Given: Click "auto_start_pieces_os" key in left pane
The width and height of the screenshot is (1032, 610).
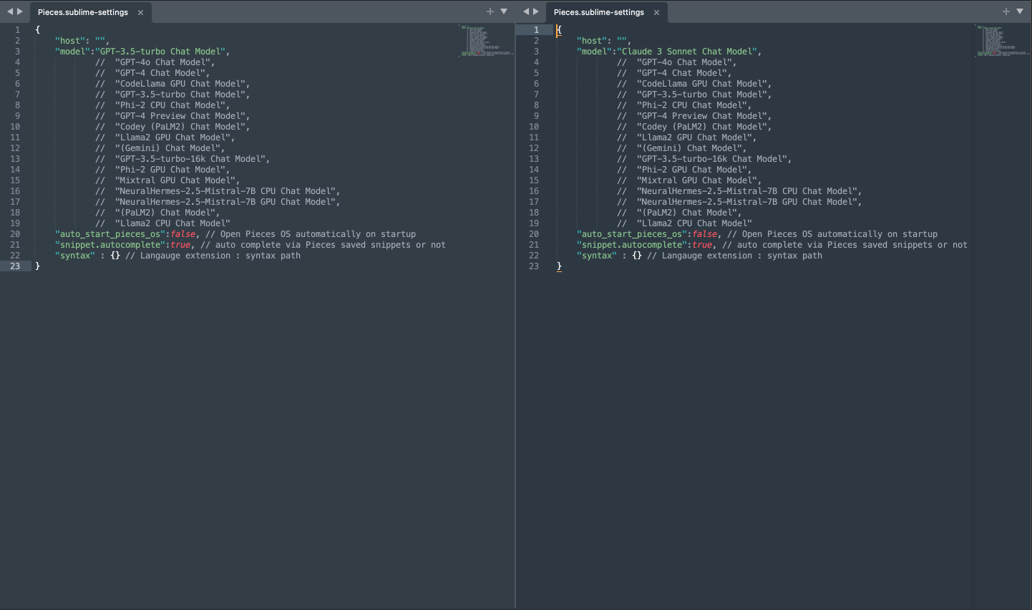Looking at the screenshot, I should [110, 234].
